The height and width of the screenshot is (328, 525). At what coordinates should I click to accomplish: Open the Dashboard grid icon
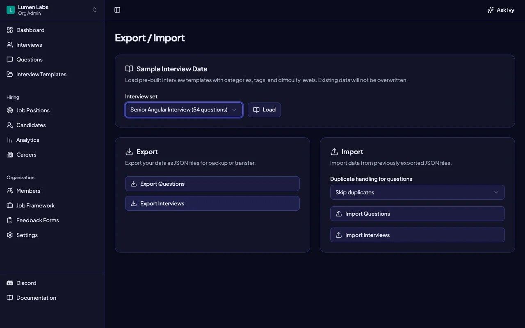(10, 30)
